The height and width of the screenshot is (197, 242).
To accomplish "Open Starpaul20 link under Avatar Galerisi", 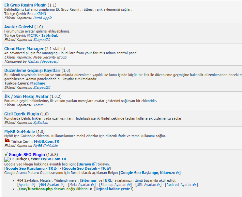I will pyautogui.click(x=42, y=40).
